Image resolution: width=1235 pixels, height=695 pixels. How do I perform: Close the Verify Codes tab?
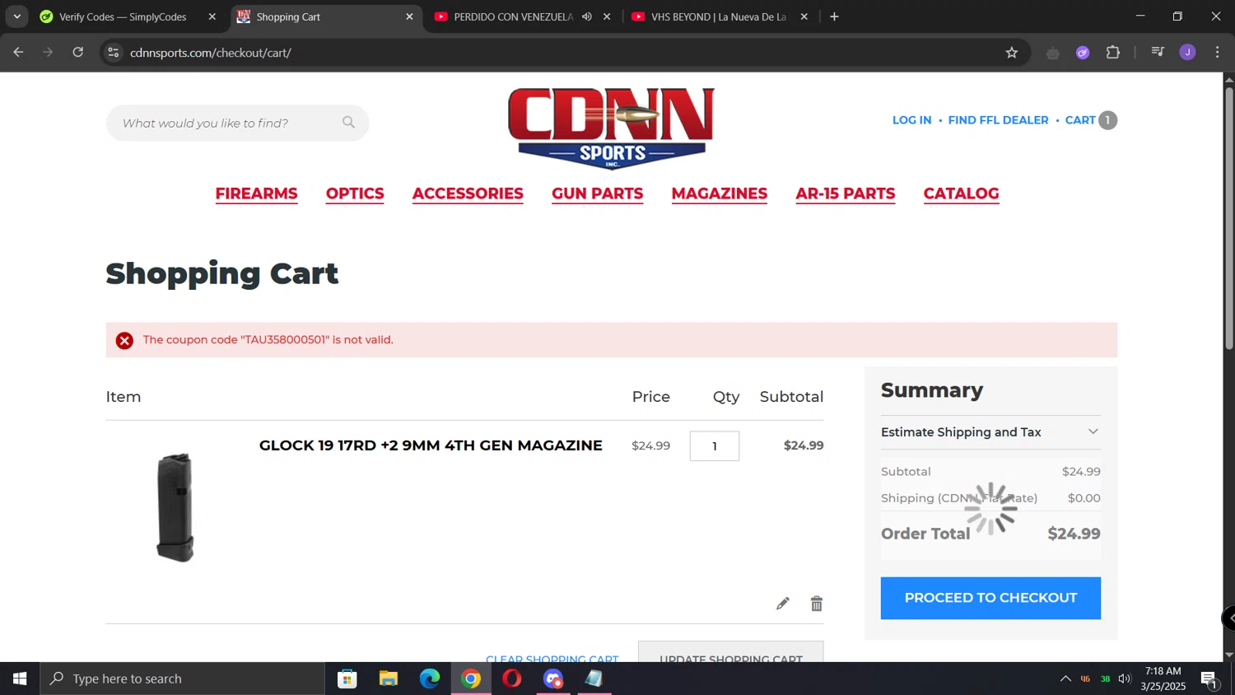click(212, 16)
